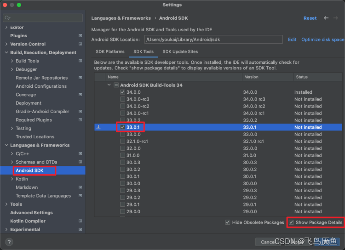Check the 29.0.3 checkbox
This screenshot has height=250, width=345.
122,190
